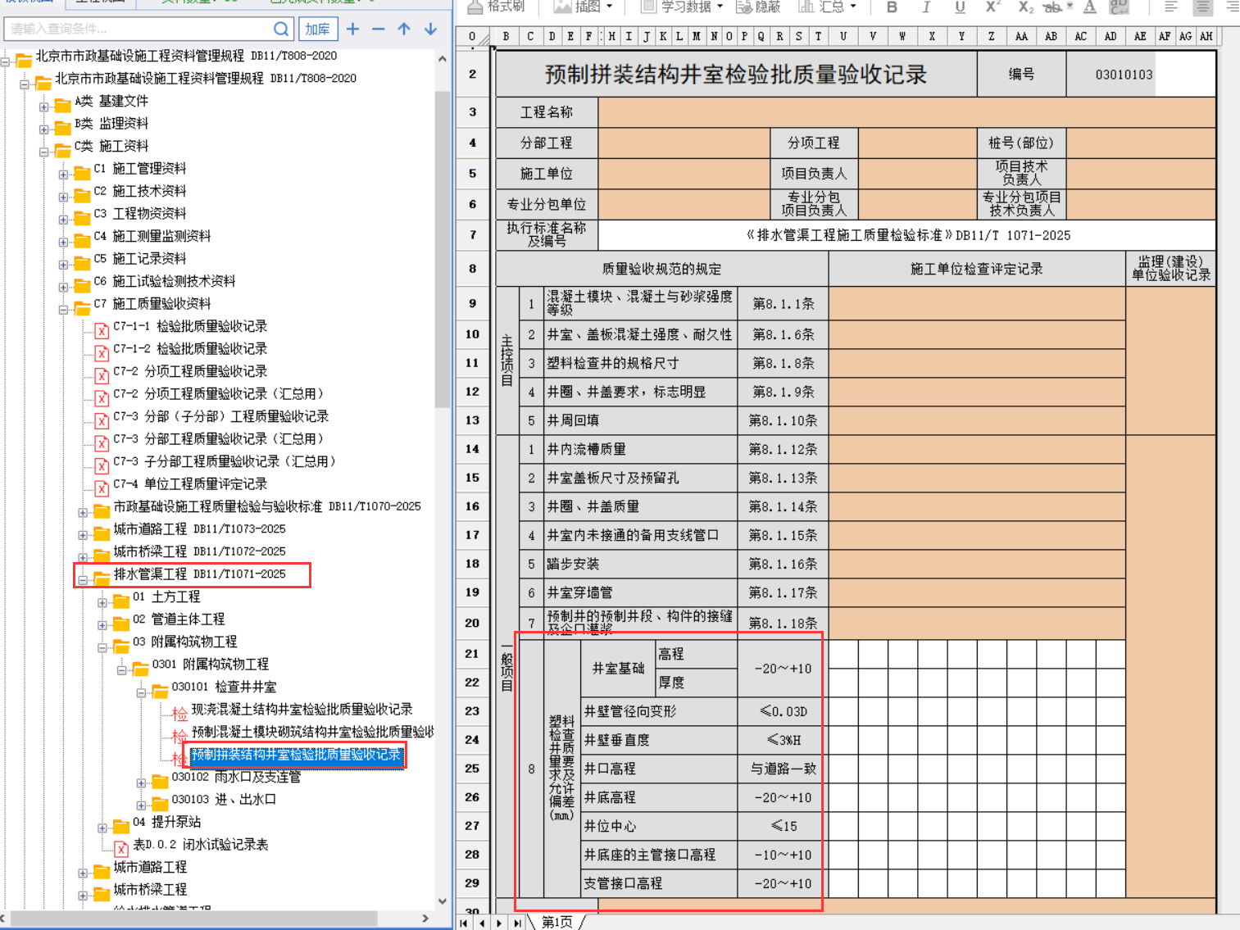Collapse 排水管渠工程 DB11/T1071-2025 node
The width and height of the screenshot is (1240, 930).
(83, 580)
